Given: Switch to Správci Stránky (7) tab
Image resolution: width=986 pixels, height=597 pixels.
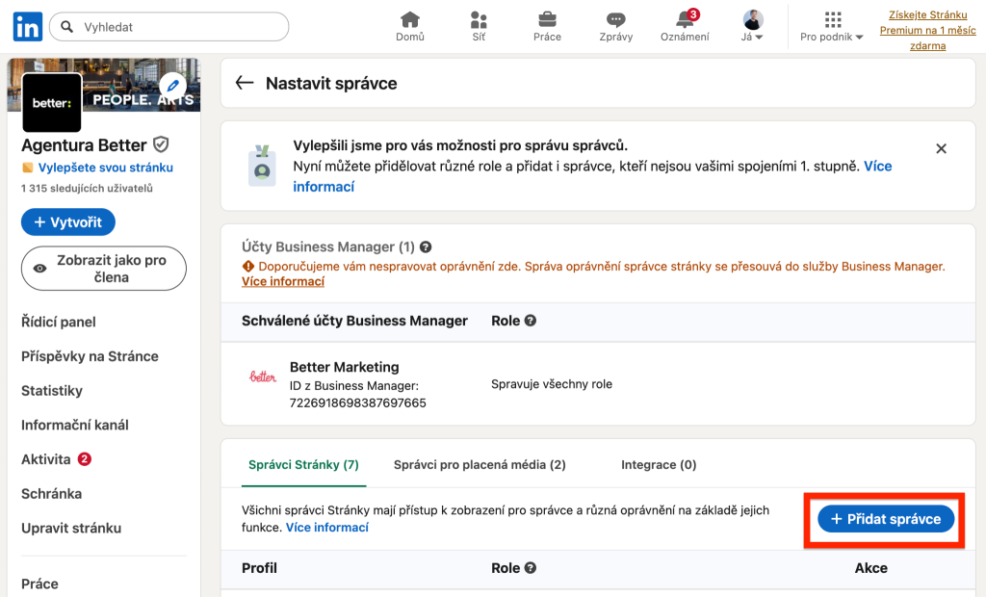Looking at the screenshot, I should [303, 465].
